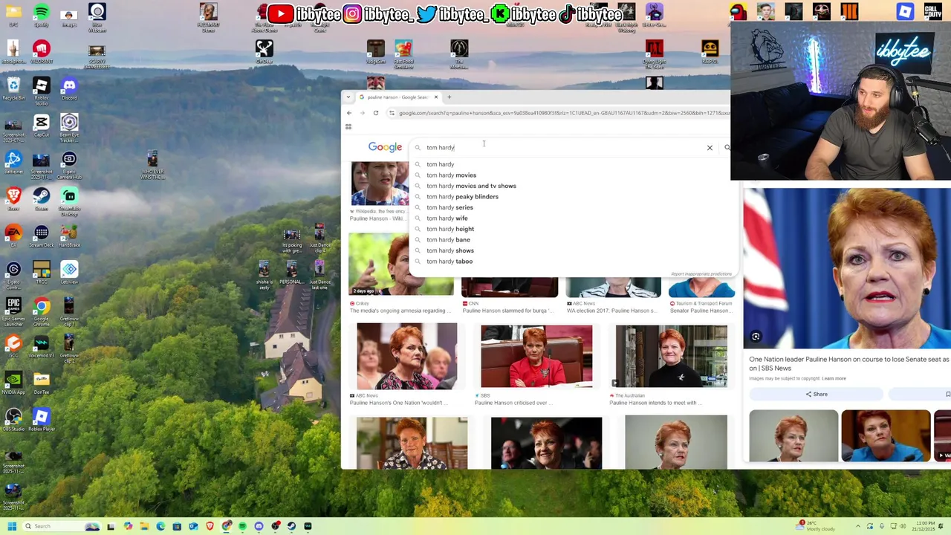The image size is (951, 535).
Task: Open the DonTee folder on desktop
Action: 41,381
